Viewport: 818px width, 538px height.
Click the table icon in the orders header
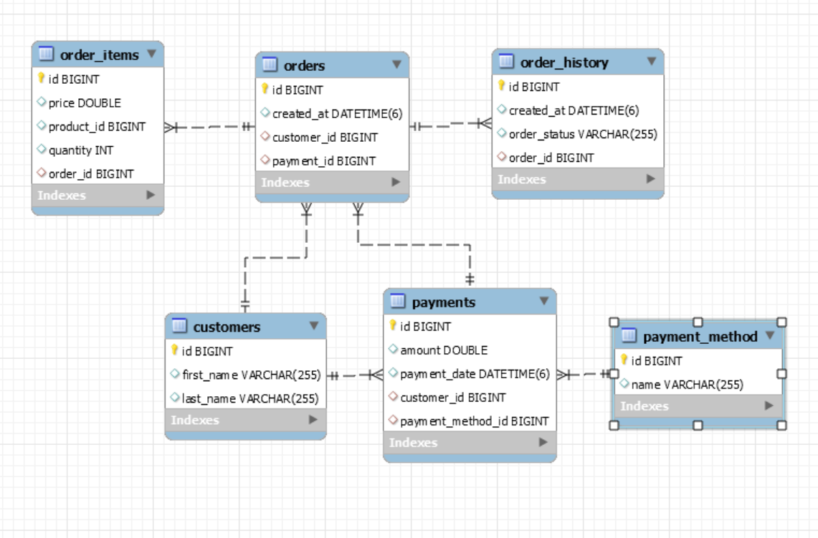pos(269,65)
